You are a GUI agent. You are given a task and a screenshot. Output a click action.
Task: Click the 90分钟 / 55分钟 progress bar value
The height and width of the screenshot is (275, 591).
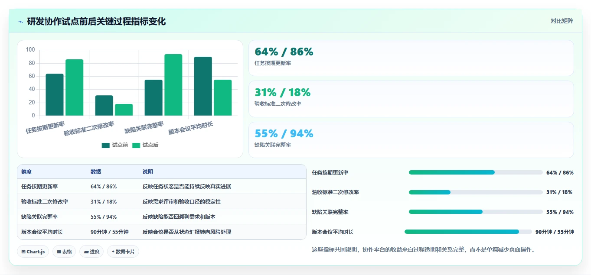pos(555,232)
